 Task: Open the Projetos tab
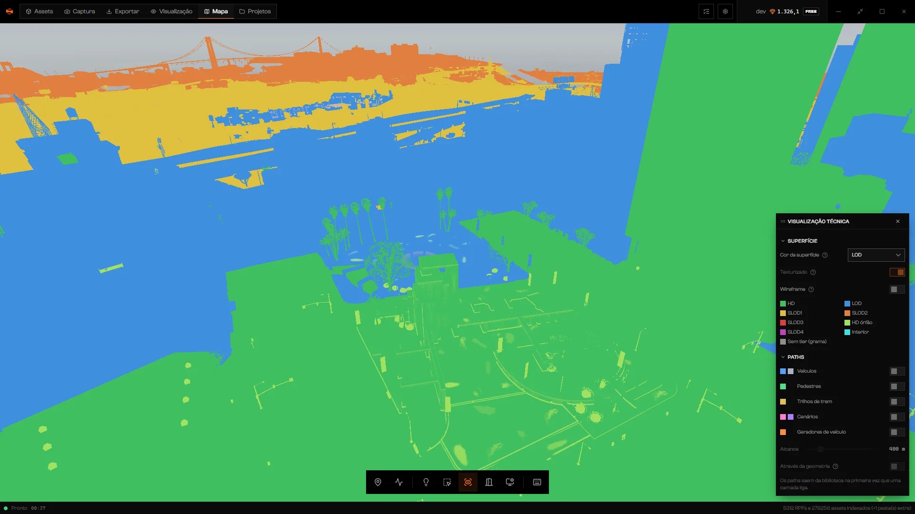click(x=255, y=11)
